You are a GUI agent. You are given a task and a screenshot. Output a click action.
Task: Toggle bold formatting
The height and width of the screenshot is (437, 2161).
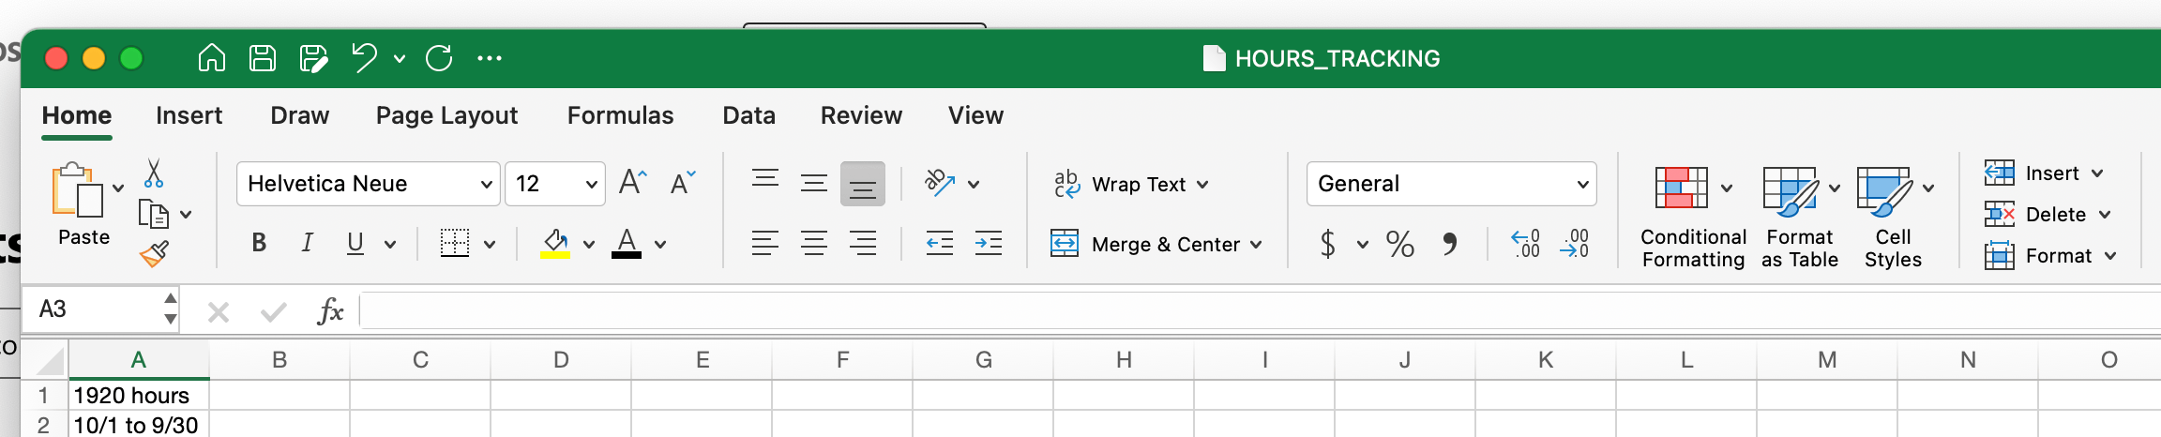[259, 244]
